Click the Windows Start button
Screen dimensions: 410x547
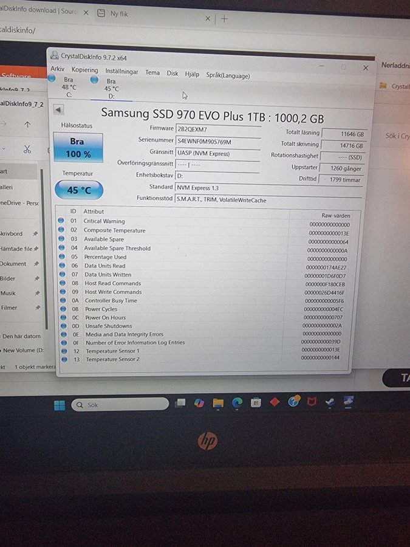click(59, 405)
